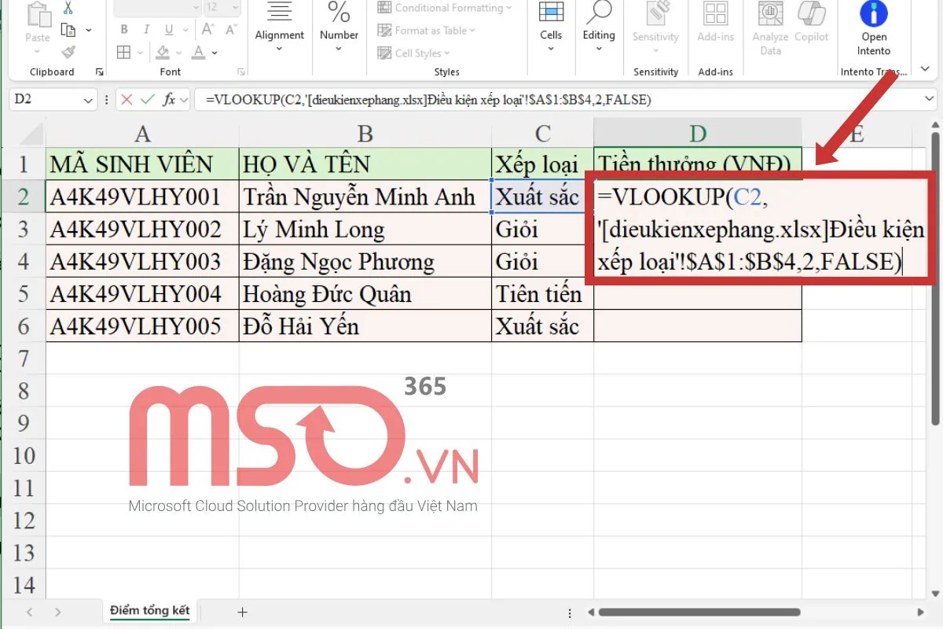This screenshot has height=629, width=943.
Task: Open Conditional Formatting options
Action: point(442,9)
